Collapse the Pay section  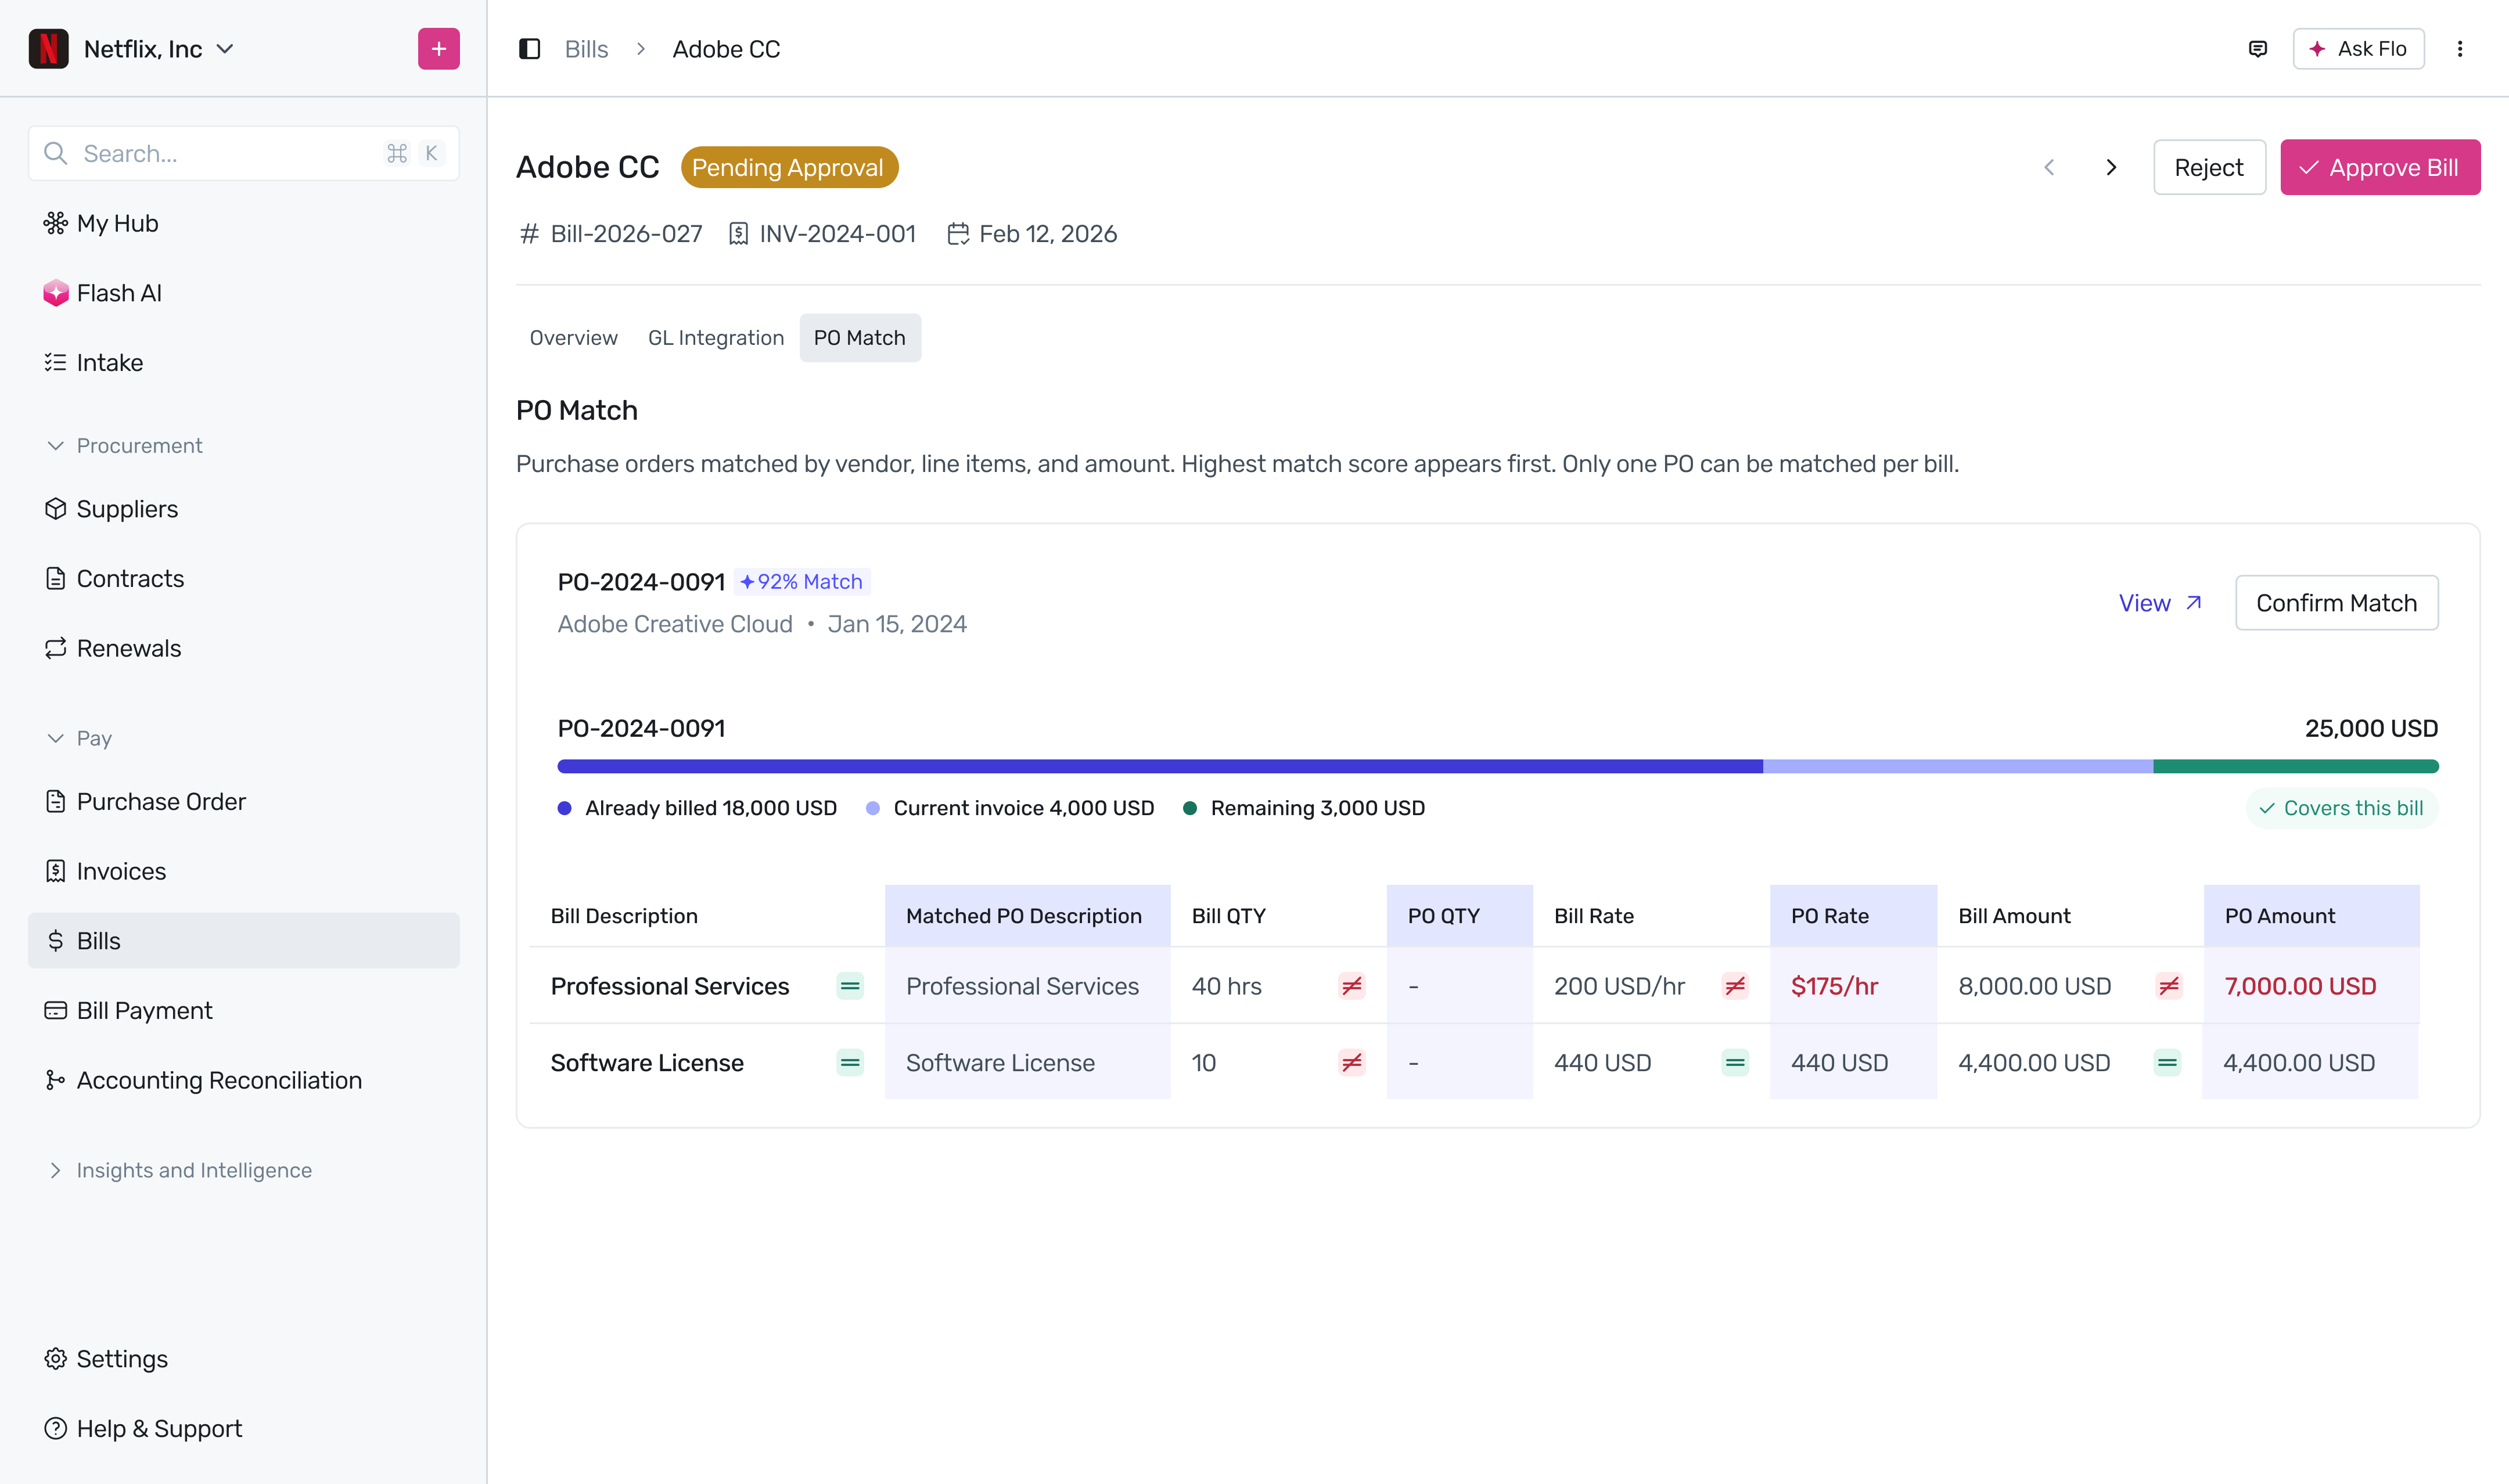click(x=79, y=739)
